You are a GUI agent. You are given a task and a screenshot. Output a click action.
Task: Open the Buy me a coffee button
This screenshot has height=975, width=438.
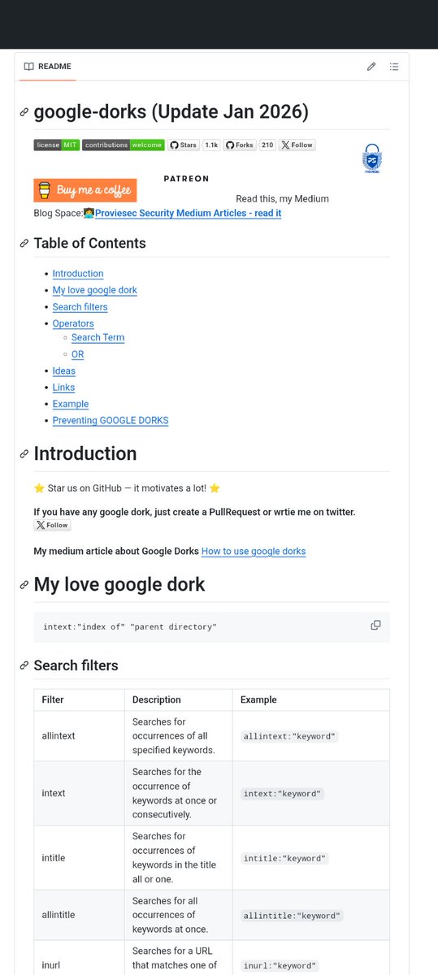click(85, 190)
